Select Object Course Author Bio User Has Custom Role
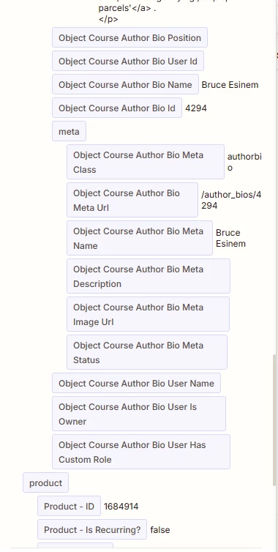 [x=141, y=452]
